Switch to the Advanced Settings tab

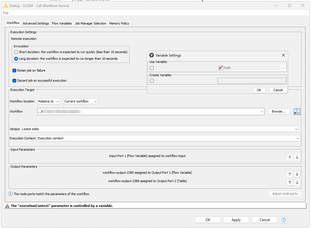[36, 23]
